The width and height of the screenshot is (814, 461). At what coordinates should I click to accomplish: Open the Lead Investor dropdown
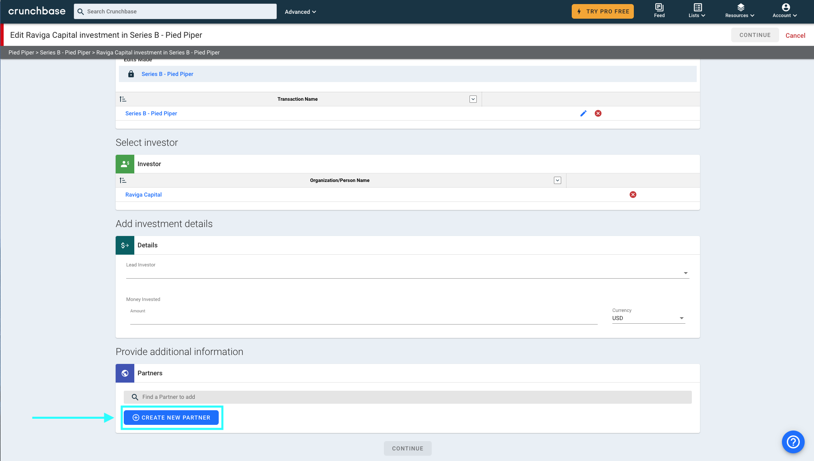pyautogui.click(x=407, y=273)
